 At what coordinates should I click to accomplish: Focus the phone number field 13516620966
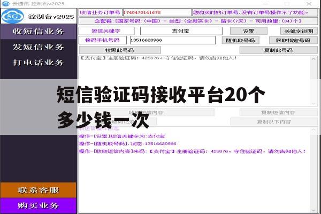(173, 40)
